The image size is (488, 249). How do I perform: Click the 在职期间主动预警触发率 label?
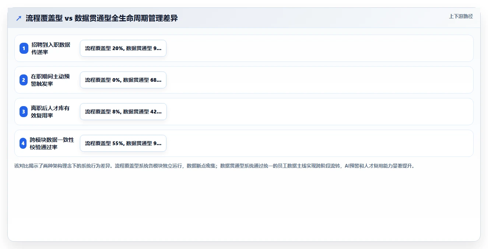pyautogui.click(x=50, y=80)
